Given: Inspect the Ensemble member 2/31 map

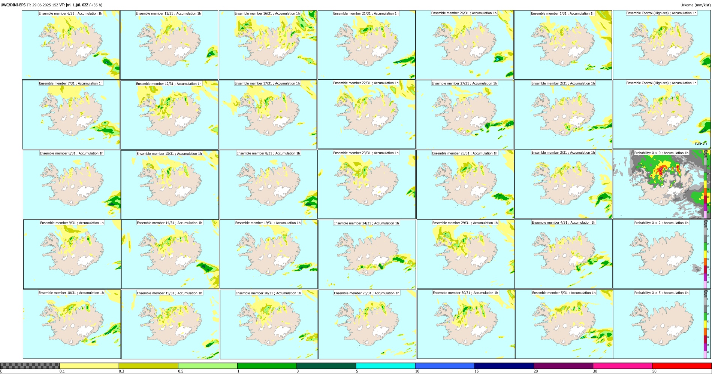Looking at the screenshot, I should [563, 115].
